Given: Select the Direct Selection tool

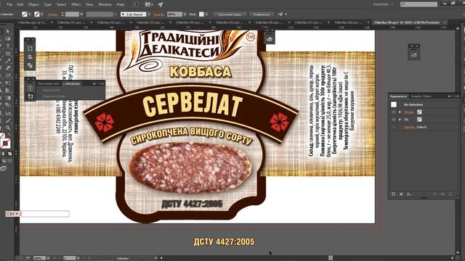Looking at the screenshot, I should click(x=8, y=31).
